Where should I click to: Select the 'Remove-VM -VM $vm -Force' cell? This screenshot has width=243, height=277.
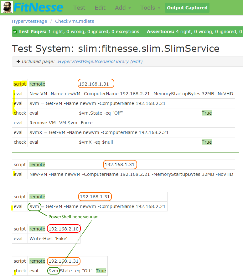tap(131, 123)
